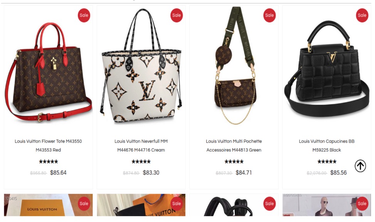Open the Louis Vuitton orange box thumbnail
The height and width of the screenshot is (222, 375).
tap(48, 205)
